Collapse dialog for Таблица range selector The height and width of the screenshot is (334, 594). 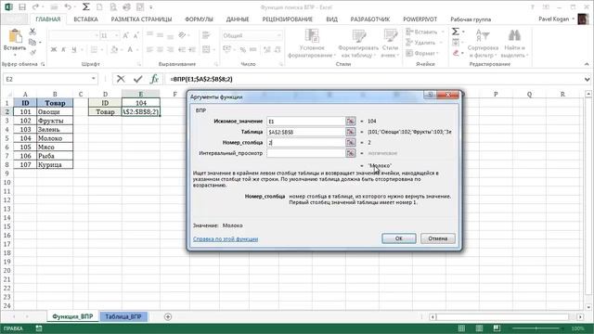351,132
